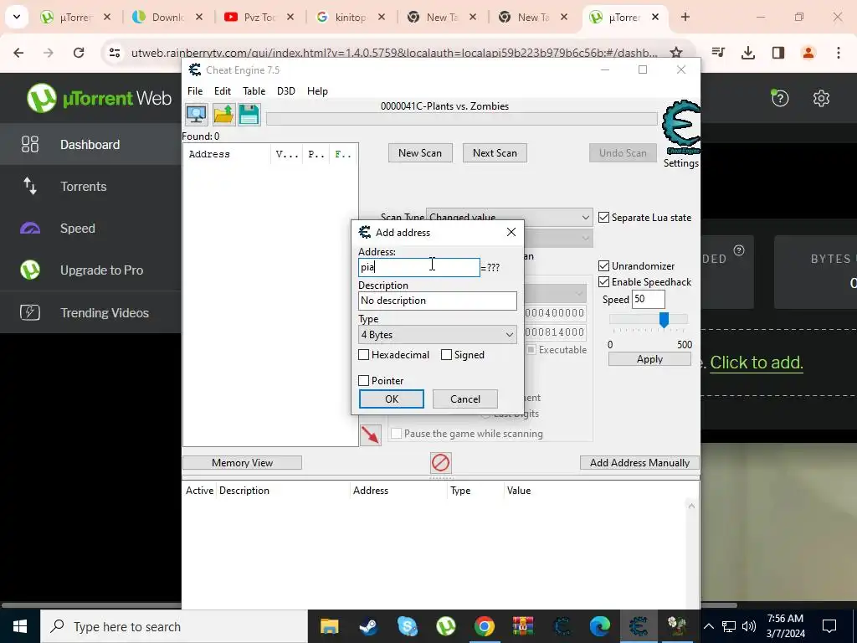
Task: Click the Windows search box
Action: click(x=174, y=626)
